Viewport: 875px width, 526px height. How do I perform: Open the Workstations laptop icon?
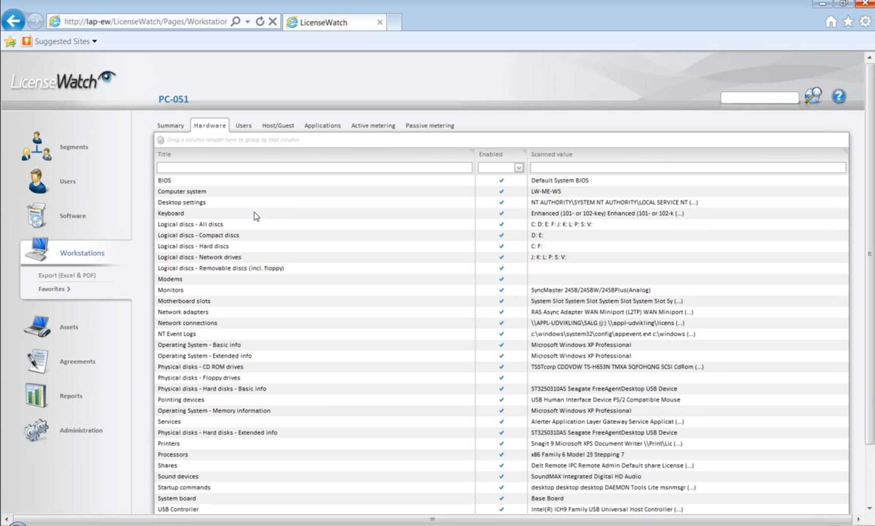pyautogui.click(x=37, y=249)
